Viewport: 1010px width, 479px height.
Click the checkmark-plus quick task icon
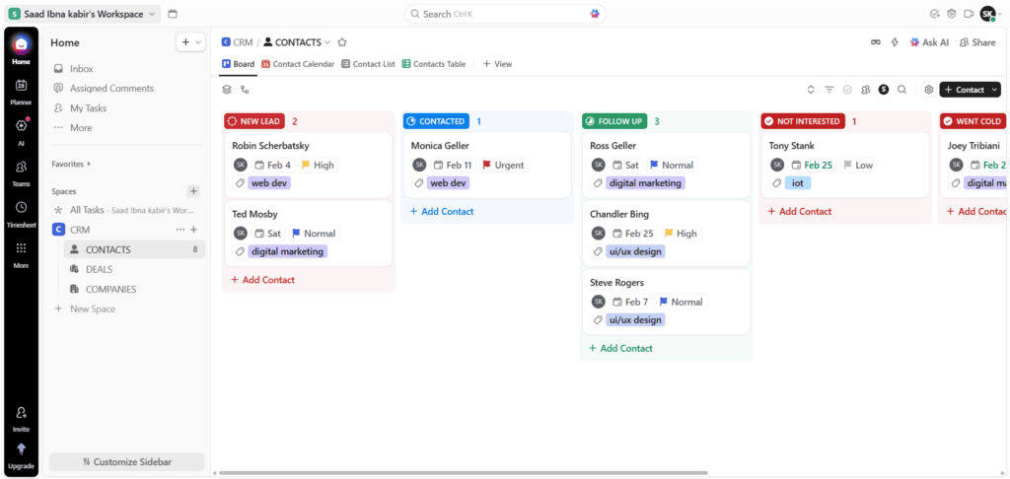coord(935,14)
